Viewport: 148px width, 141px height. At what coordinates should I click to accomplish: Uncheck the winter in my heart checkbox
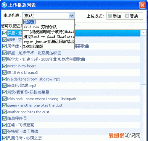(x=4, y=66)
